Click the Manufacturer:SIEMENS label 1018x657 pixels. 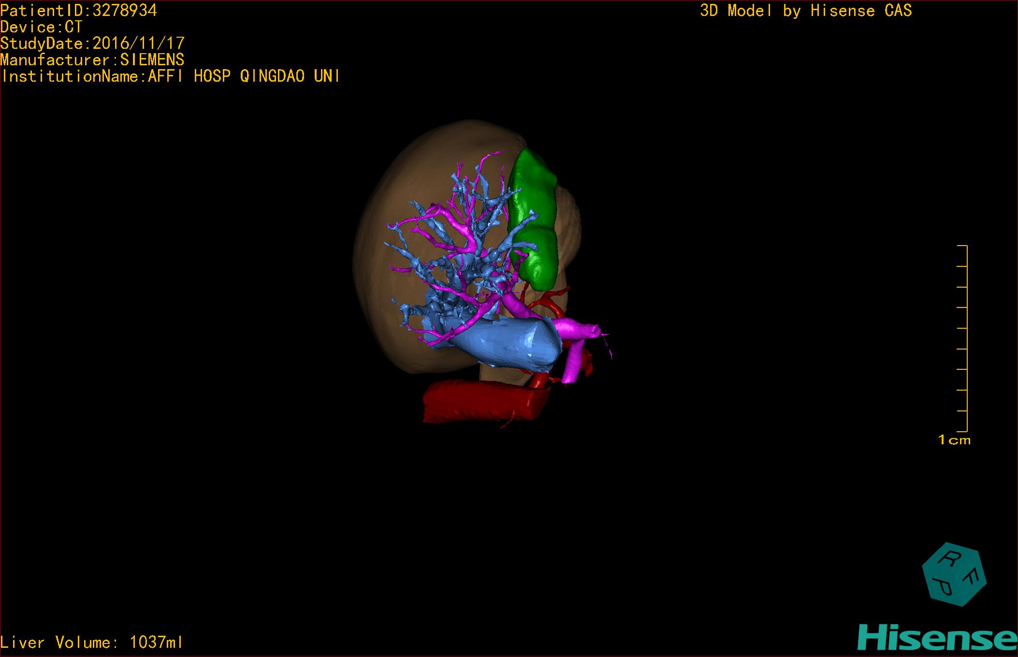pyautogui.click(x=92, y=60)
